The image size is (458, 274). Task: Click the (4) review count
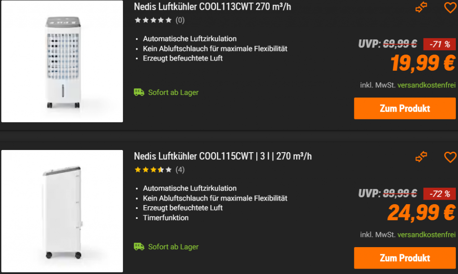tap(180, 170)
